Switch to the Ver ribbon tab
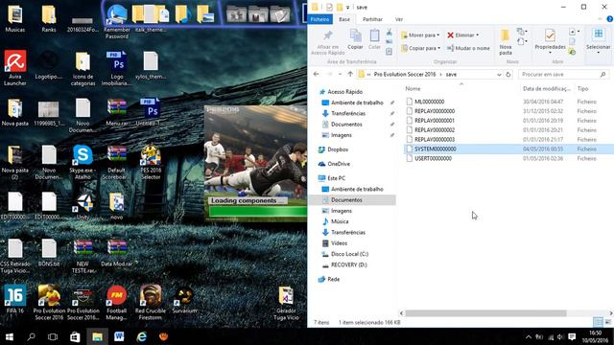614x345 pixels. point(399,19)
